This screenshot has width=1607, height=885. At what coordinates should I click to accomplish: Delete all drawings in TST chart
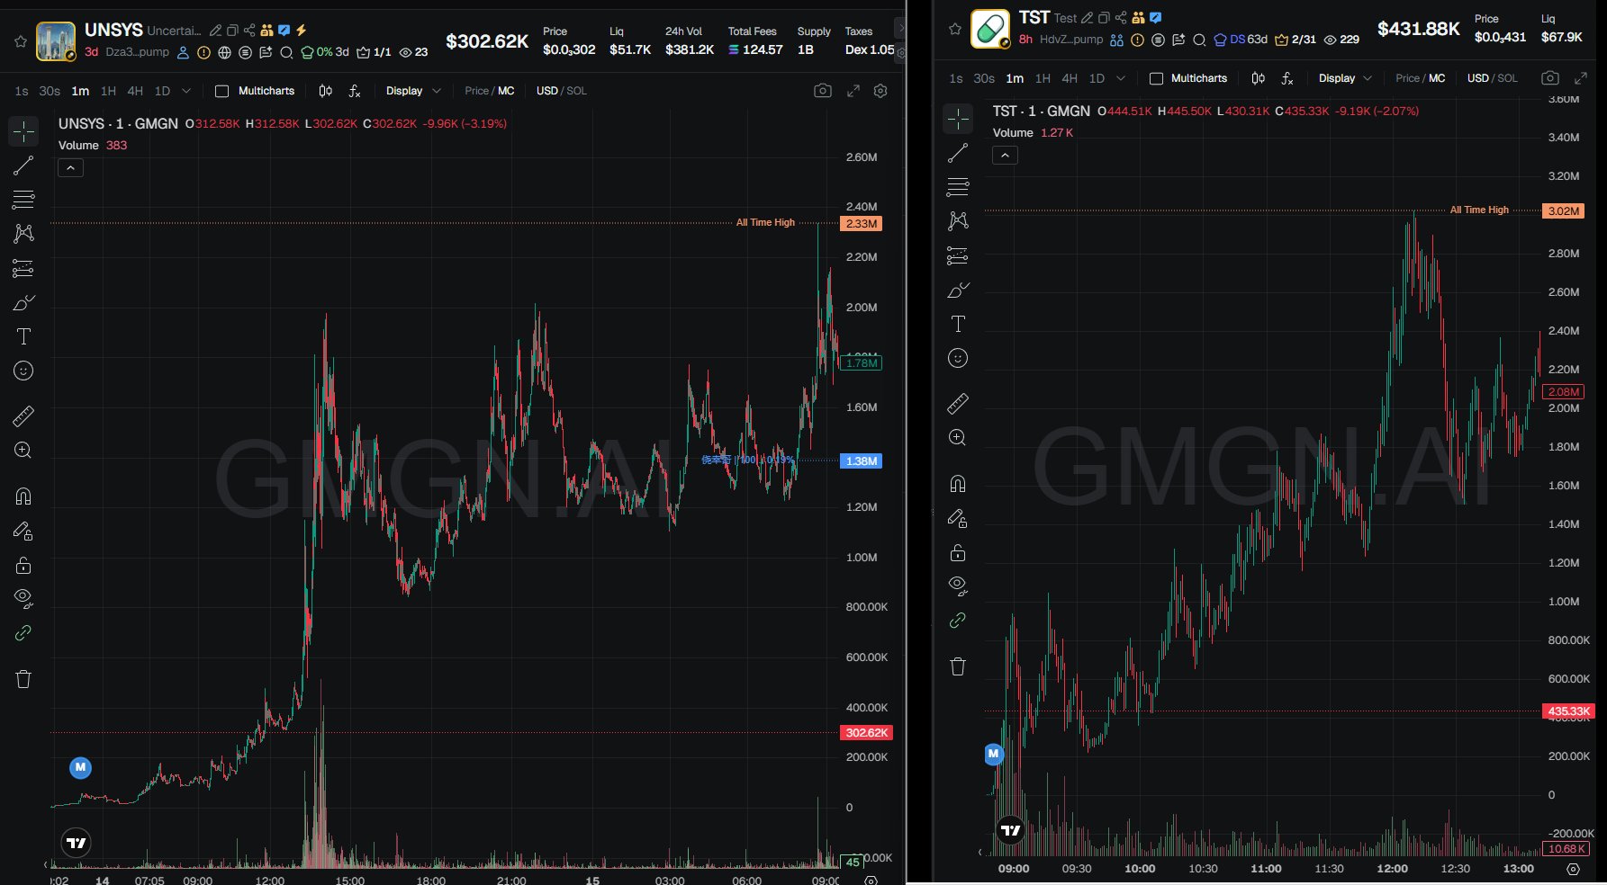click(958, 666)
